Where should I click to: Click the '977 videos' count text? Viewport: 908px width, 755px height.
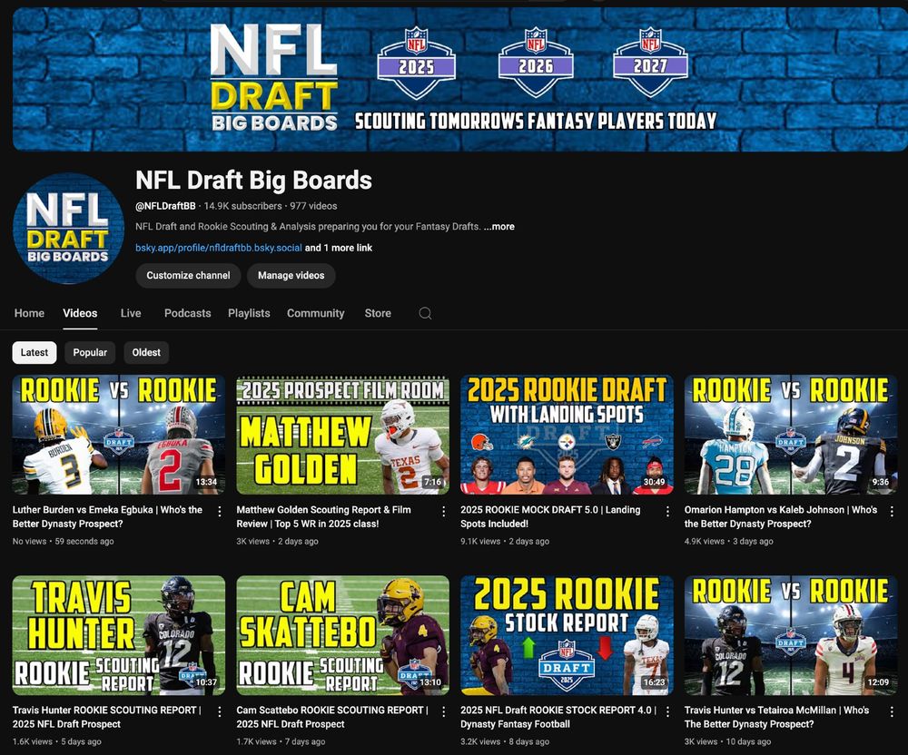(x=313, y=206)
